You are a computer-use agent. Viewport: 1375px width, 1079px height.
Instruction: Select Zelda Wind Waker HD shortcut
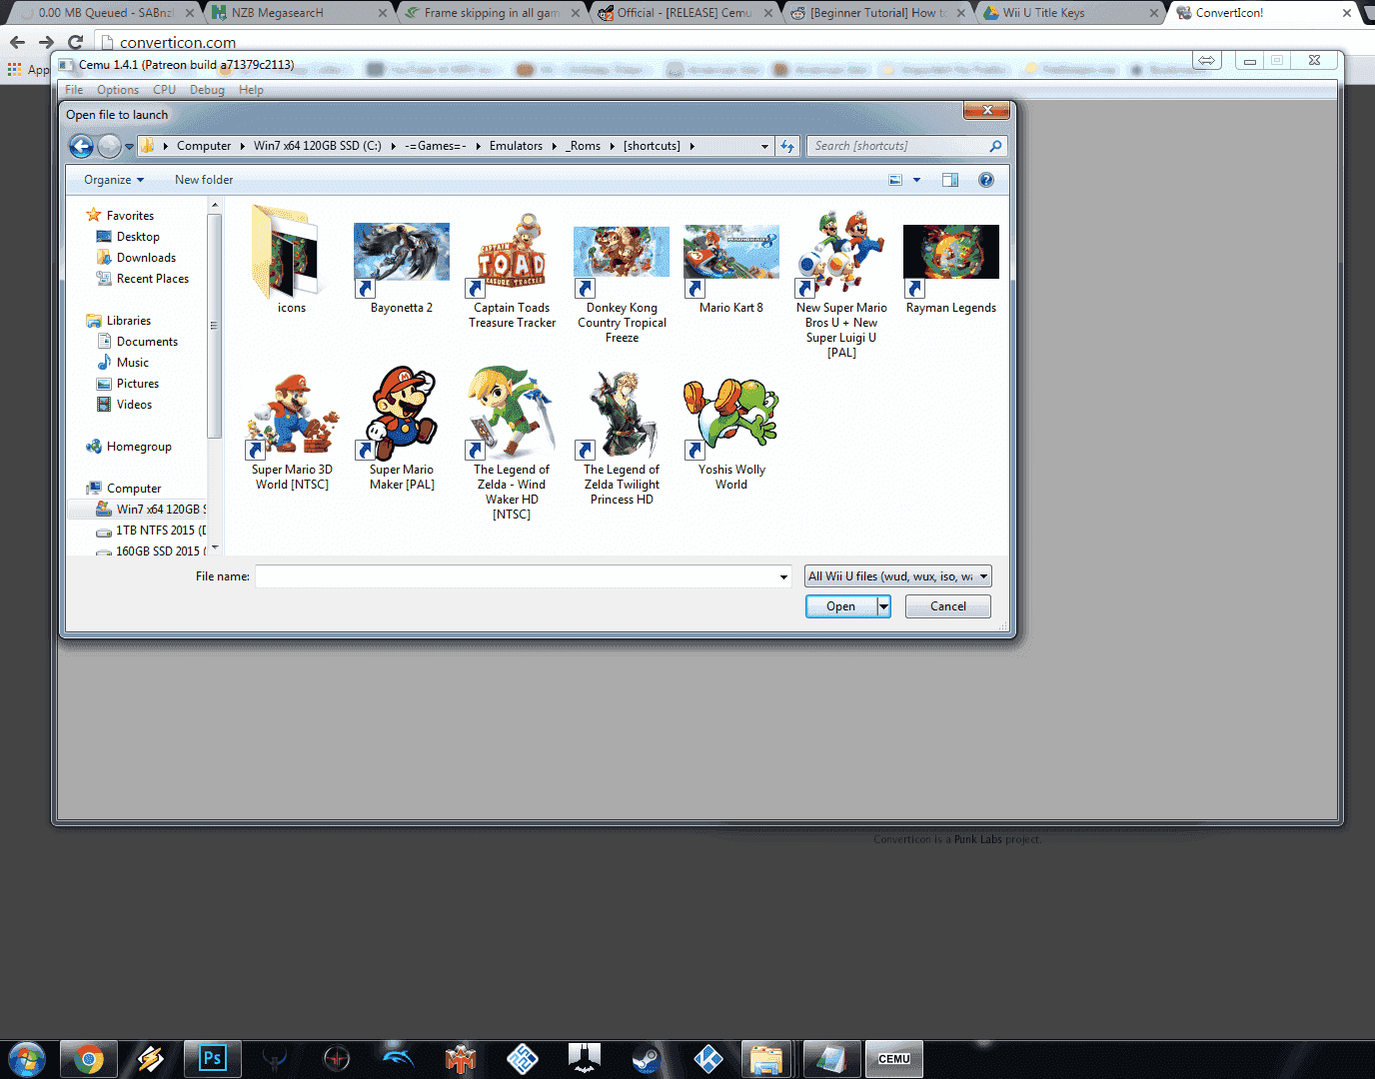(512, 443)
